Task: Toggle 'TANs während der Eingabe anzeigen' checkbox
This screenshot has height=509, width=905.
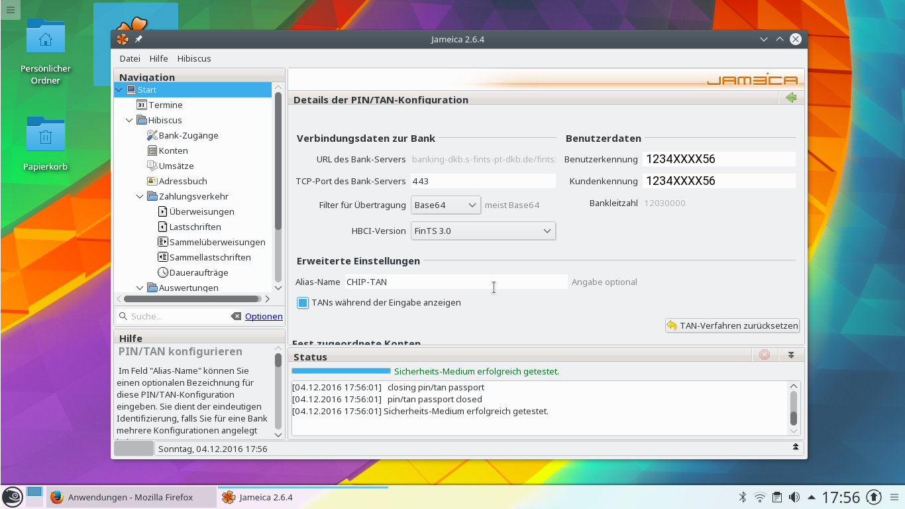Action: [x=303, y=303]
